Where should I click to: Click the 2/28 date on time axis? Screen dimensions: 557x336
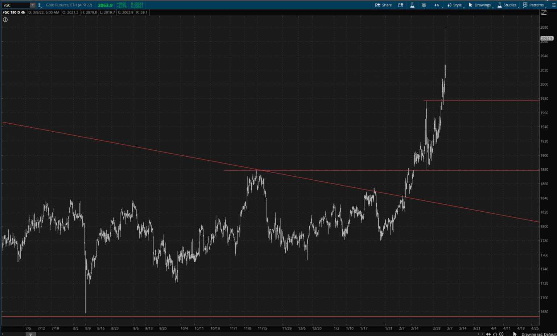437,328
